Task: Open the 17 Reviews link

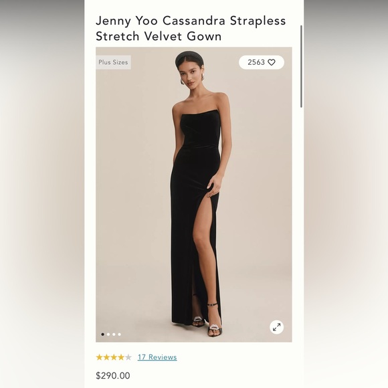Action: tap(157, 357)
